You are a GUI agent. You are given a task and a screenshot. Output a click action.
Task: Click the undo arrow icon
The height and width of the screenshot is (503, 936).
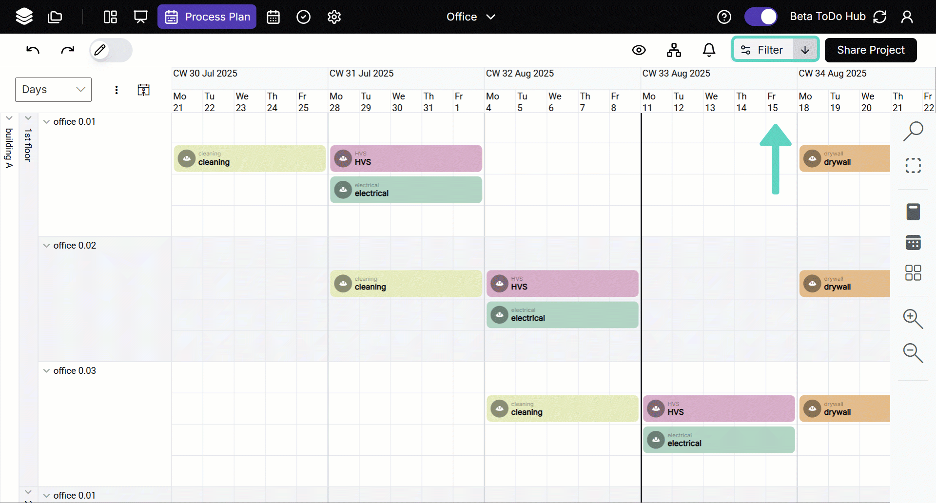[33, 50]
